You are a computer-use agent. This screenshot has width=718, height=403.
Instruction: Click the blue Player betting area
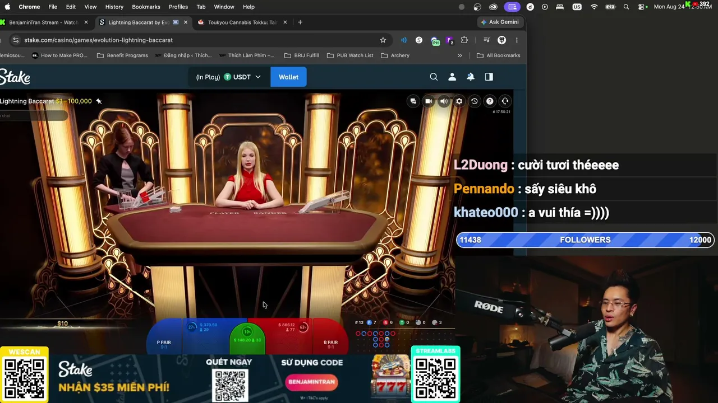(x=206, y=336)
